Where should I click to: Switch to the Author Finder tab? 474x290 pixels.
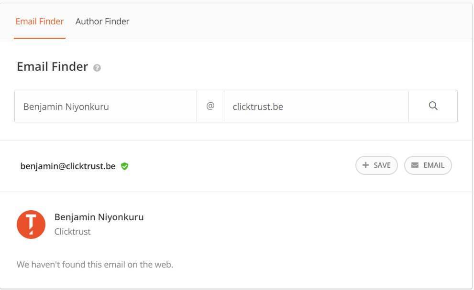[102, 21]
